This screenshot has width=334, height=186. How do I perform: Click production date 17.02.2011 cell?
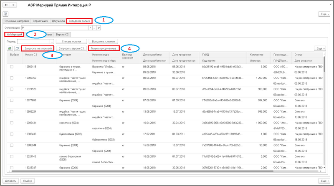149,134
